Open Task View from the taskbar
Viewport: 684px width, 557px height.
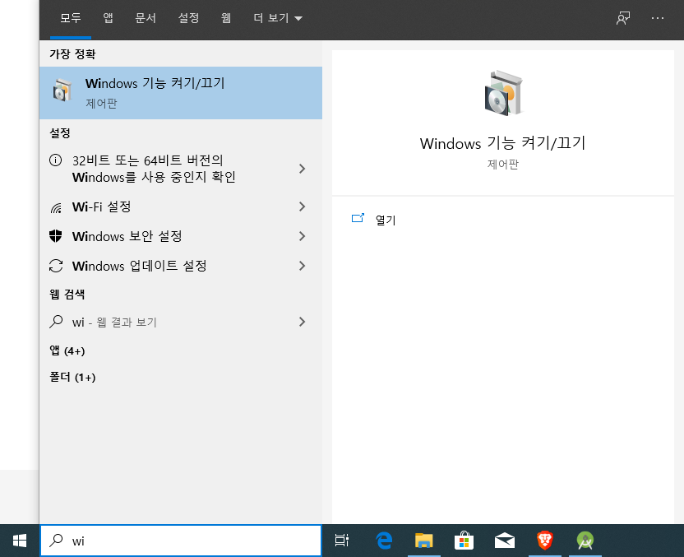341,541
